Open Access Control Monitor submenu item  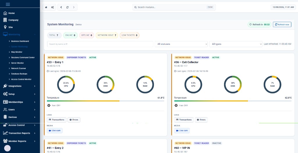pyautogui.click(x=21, y=79)
